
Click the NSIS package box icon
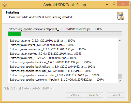(x=121, y=16)
